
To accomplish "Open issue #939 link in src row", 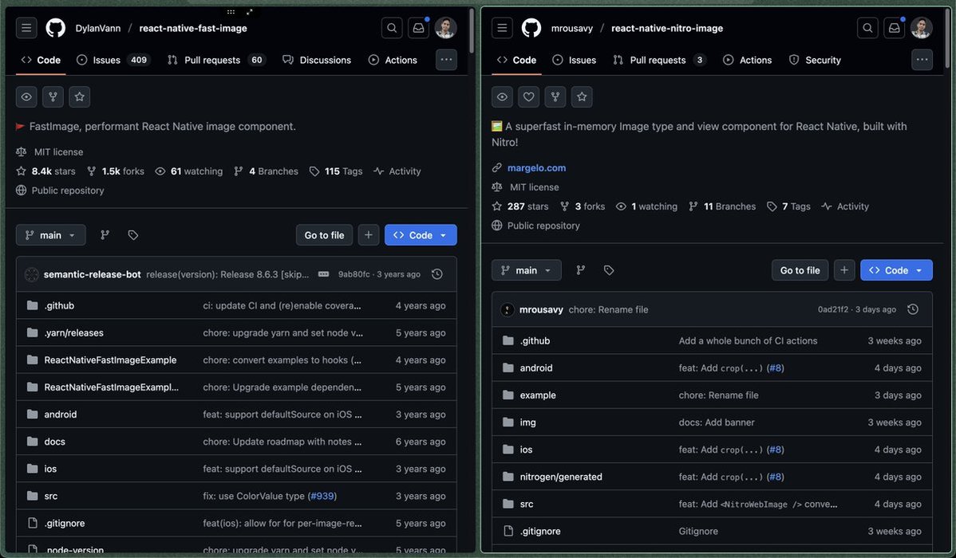I will pos(322,496).
